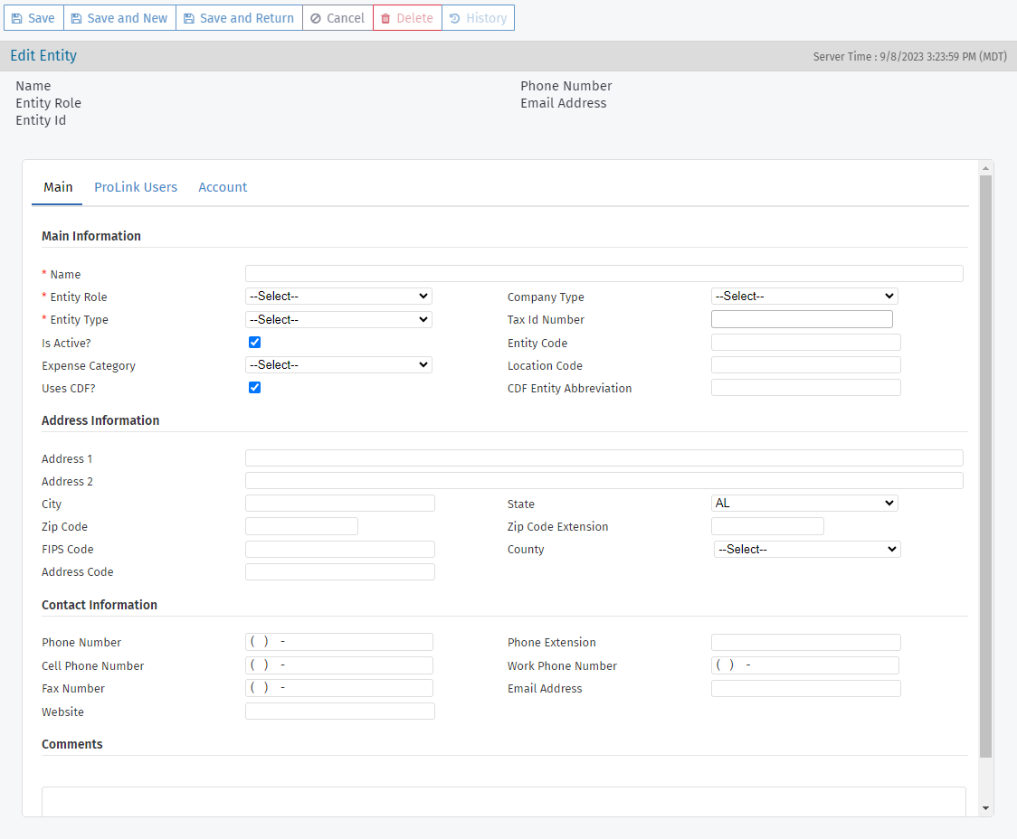Expand the Company Type dropdown
Viewport: 1017px width, 839px height.
click(x=804, y=297)
